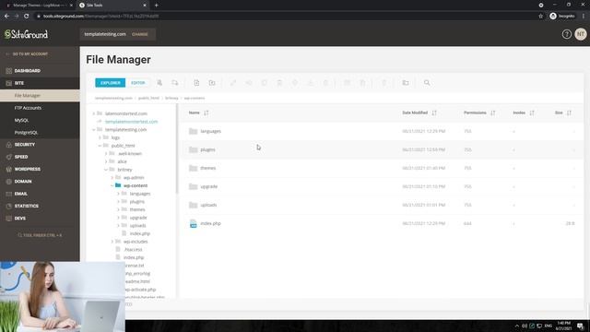Sort by Permissions using the sort arrows
This screenshot has height=332, width=590.
(x=492, y=113)
